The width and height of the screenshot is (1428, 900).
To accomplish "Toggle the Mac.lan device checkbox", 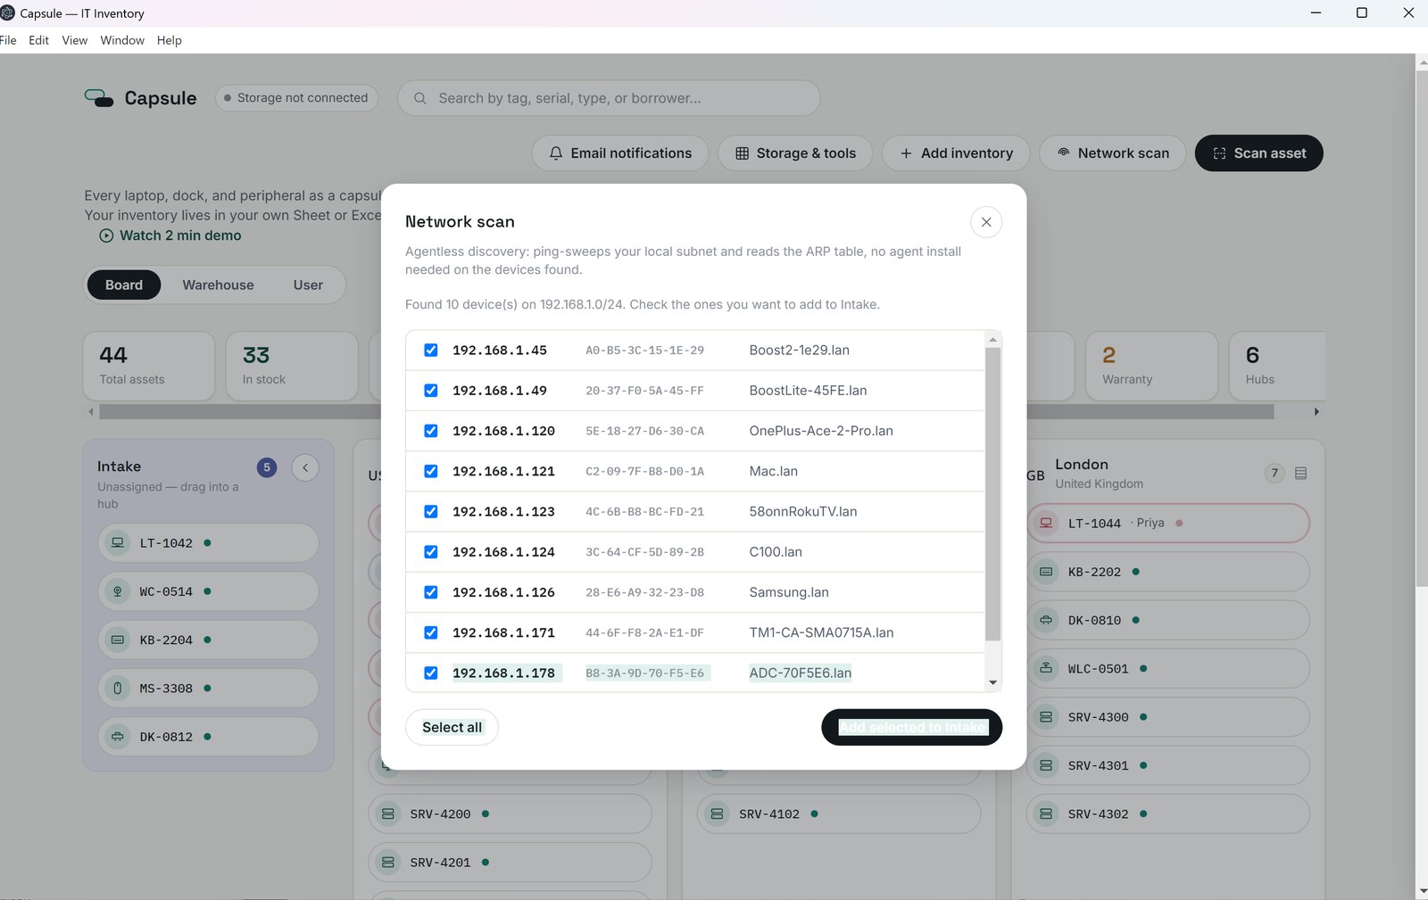I will tap(431, 471).
